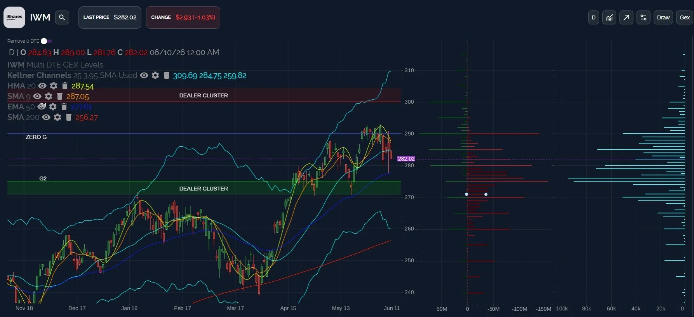Hide the SMA 9 line via eye

tap(37, 96)
